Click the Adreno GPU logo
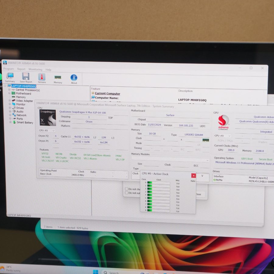 click(x=223, y=122)
